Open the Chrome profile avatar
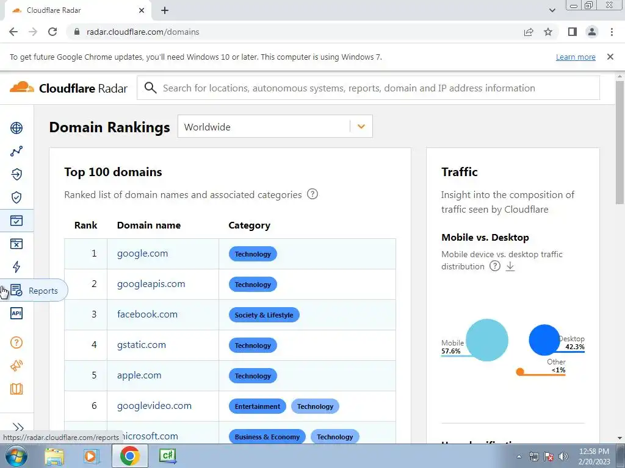Image resolution: width=625 pixels, height=468 pixels. [592, 32]
